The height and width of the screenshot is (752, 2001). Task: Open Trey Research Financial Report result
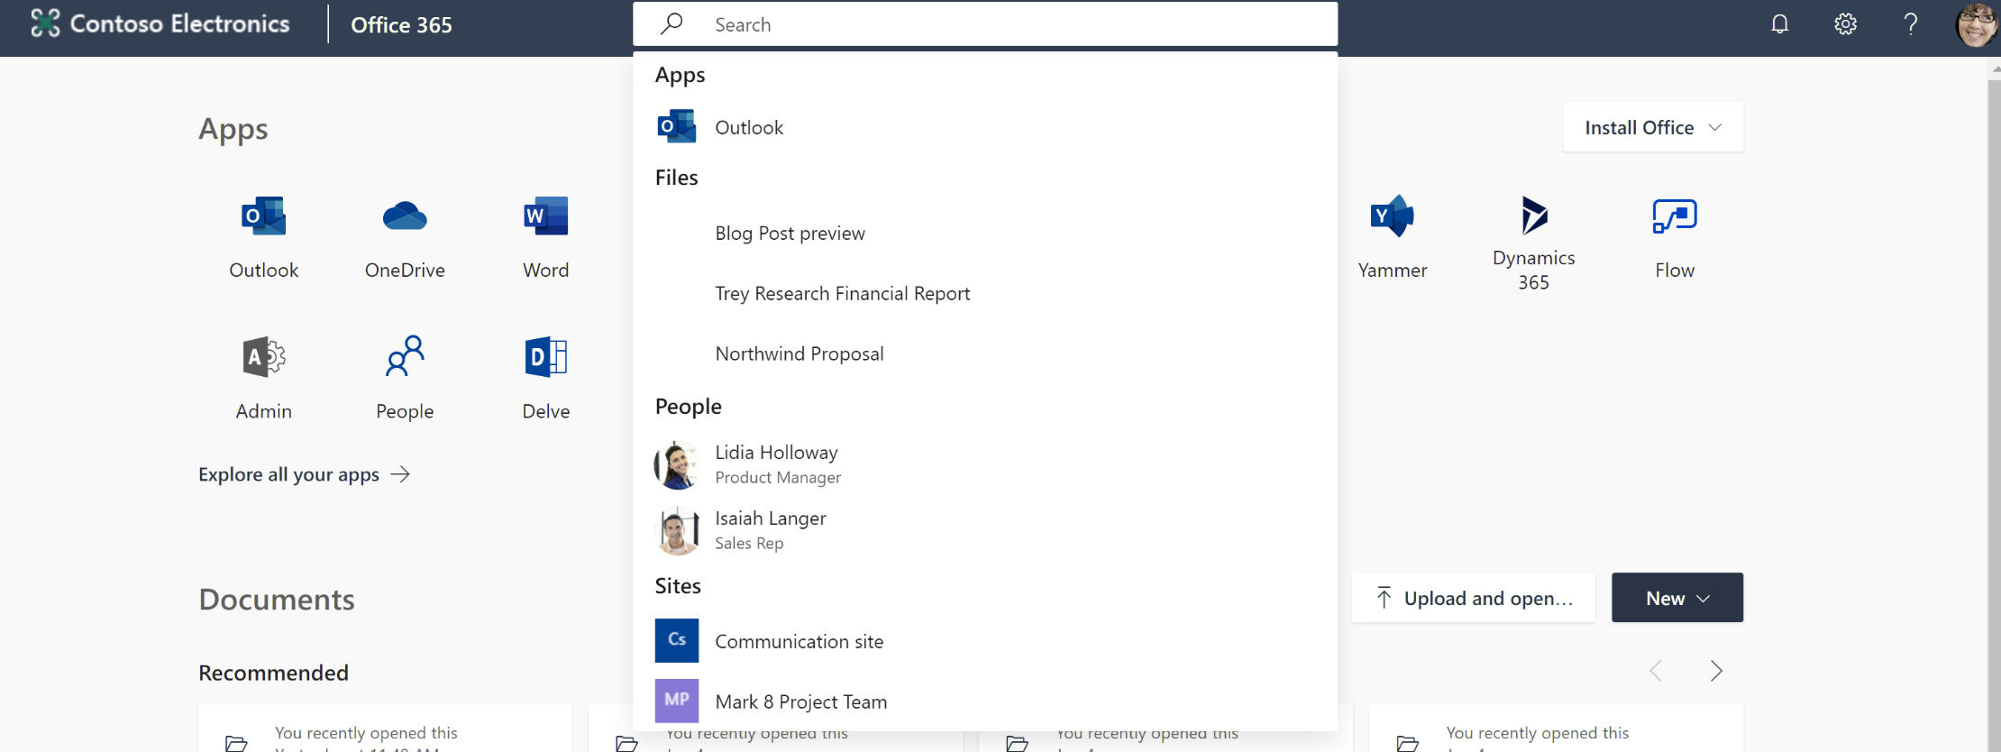[x=985, y=293]
